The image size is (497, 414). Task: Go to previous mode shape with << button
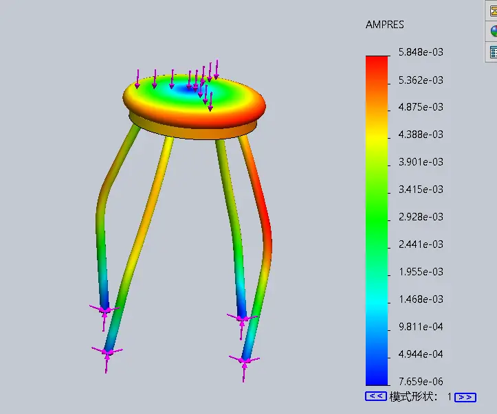click(x=376, y=396)
